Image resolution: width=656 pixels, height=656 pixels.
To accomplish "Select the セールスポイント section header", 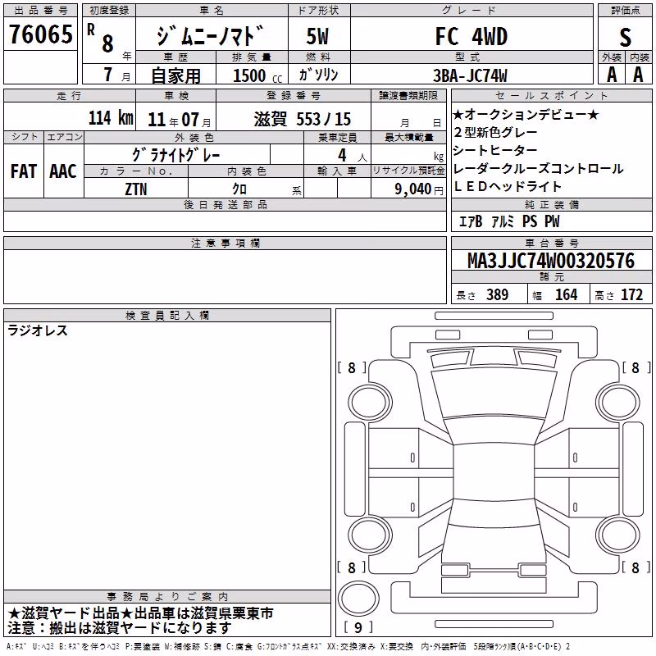I will coord(552,96).
